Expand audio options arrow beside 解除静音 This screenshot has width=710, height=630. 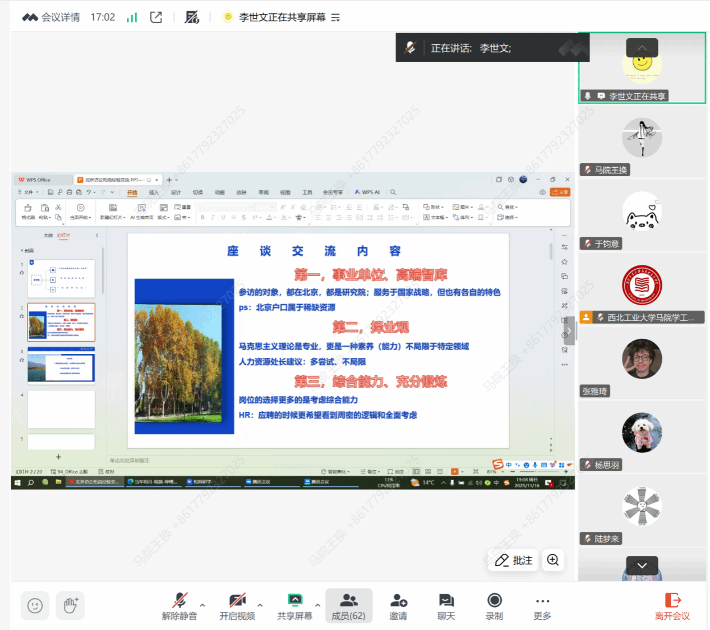point(202,605)
